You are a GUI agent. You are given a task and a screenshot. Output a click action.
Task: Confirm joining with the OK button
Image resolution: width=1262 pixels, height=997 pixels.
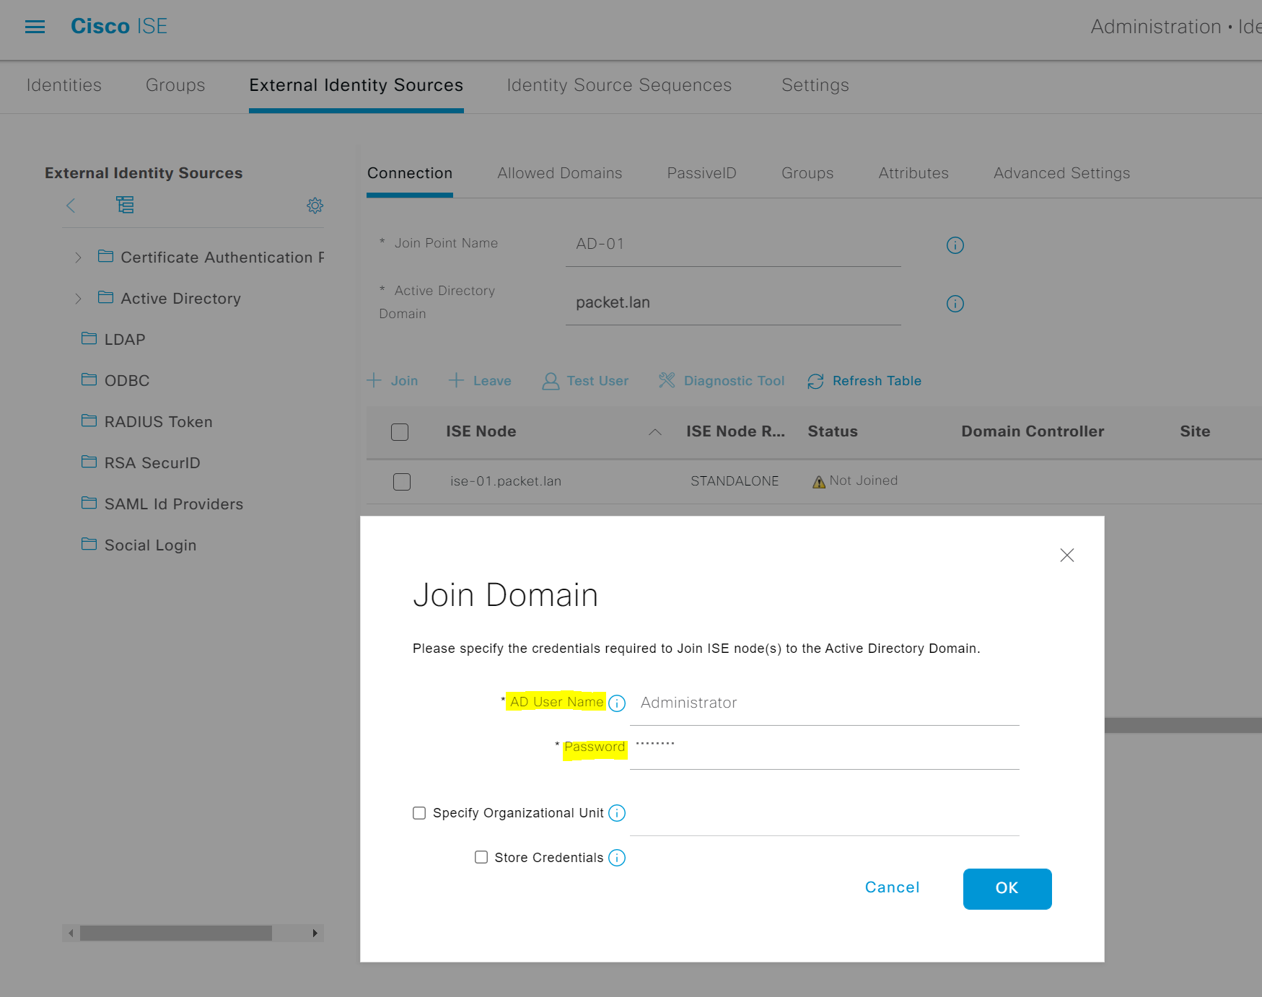point(1007,888)
